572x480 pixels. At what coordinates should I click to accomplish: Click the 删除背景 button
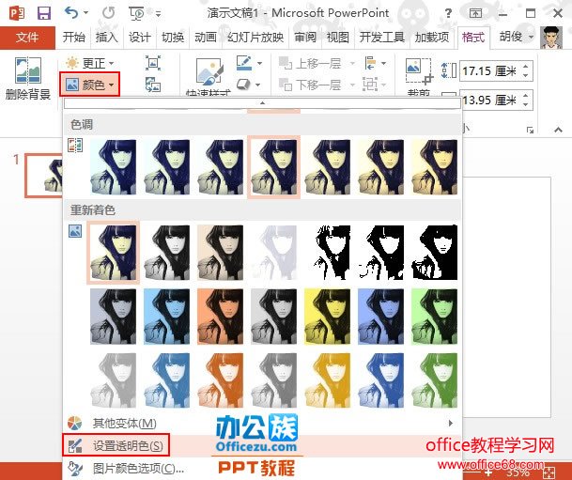pyautogui.click(x=28, y=78)
